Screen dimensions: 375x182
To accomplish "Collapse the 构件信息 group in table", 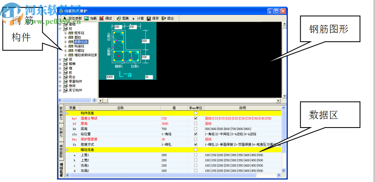I will [x=67, y=113].
